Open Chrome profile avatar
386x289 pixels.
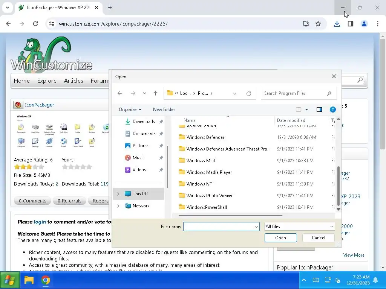(364, 24)
